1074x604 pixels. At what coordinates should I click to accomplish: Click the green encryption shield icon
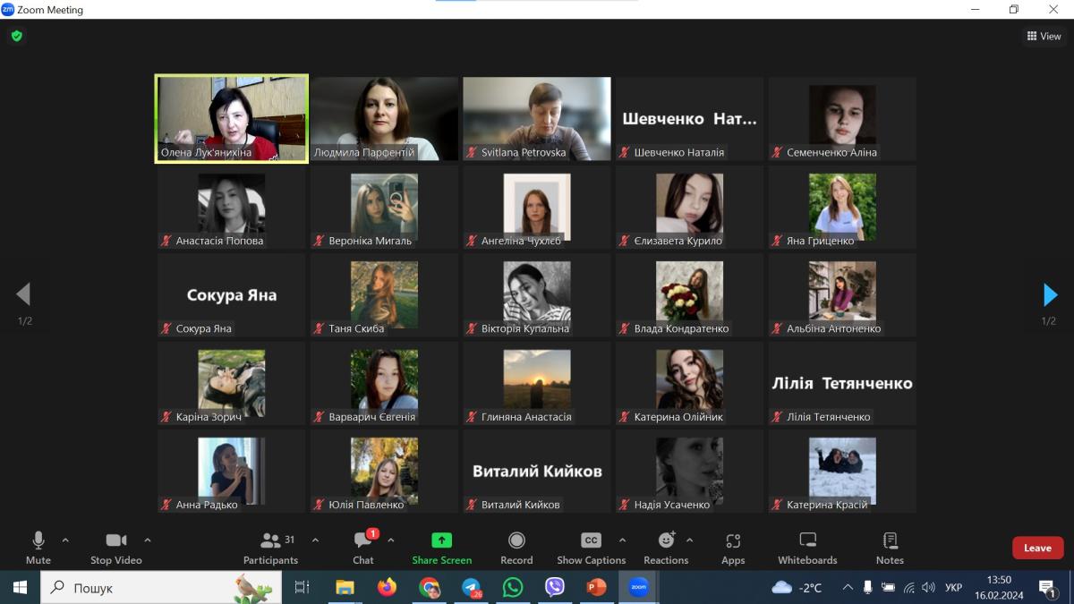click(x=16, y=37)
